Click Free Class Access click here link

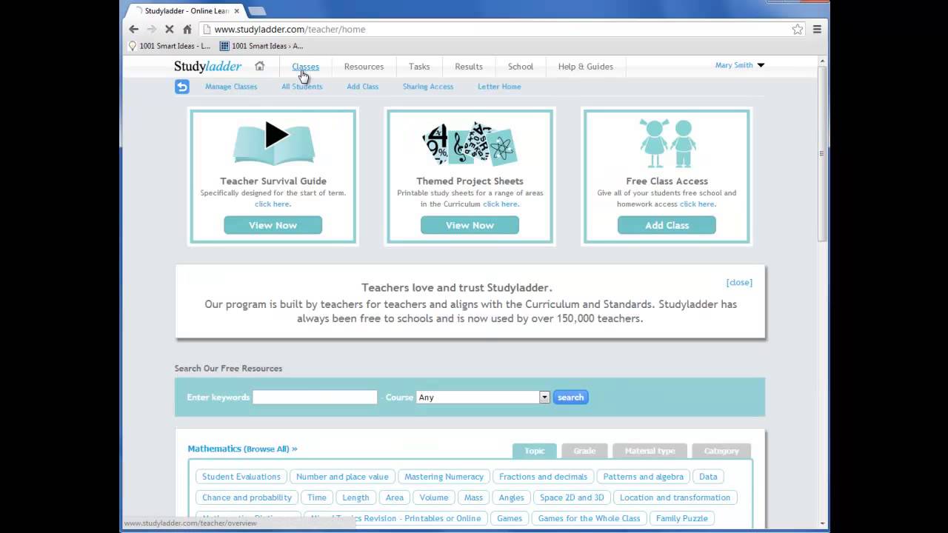(697, 204)
